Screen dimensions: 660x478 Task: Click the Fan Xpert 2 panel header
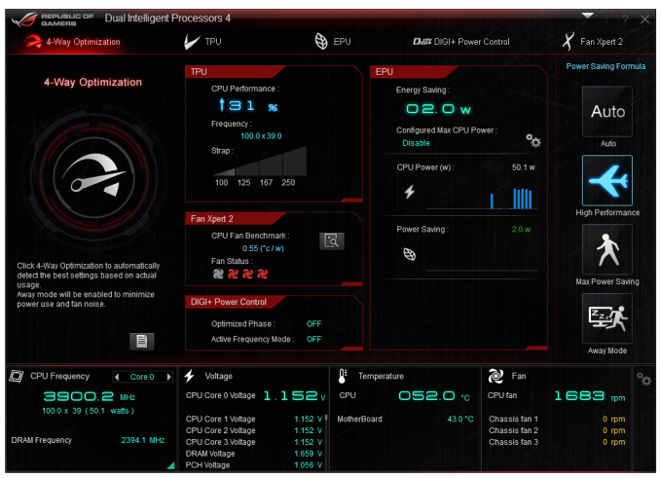[236, 219]
